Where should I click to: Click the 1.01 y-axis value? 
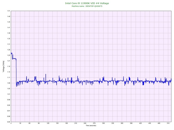click(x=9, y=94)
